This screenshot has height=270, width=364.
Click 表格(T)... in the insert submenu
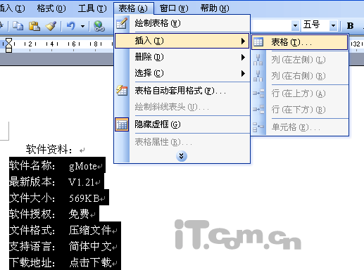(299, 42)
